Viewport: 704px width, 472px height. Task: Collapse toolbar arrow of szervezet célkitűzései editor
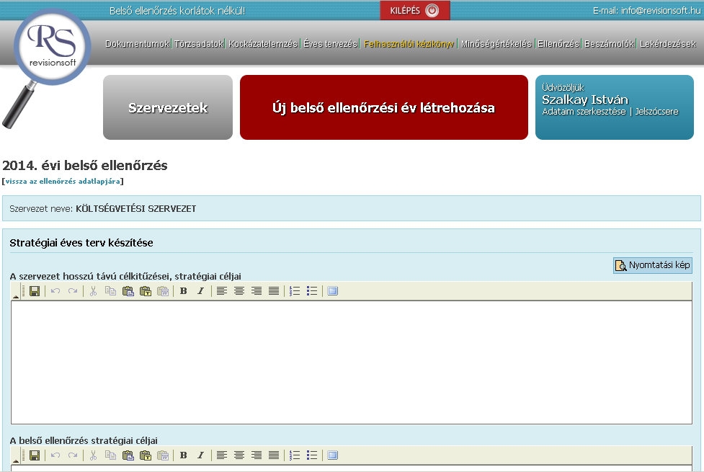pyautogui.click(x=16, y=296)
